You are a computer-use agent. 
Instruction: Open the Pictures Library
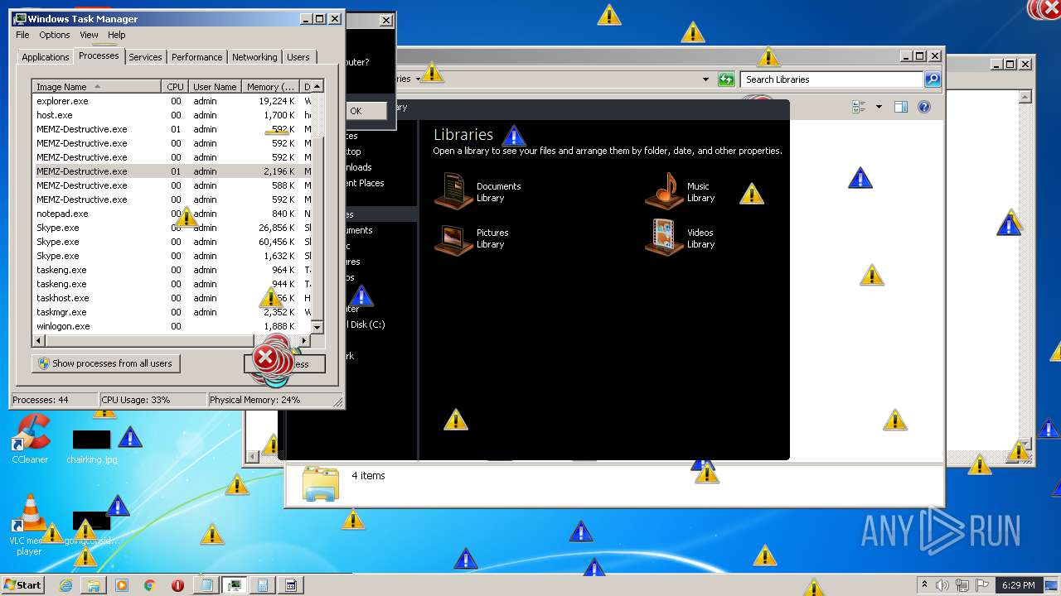472,238
